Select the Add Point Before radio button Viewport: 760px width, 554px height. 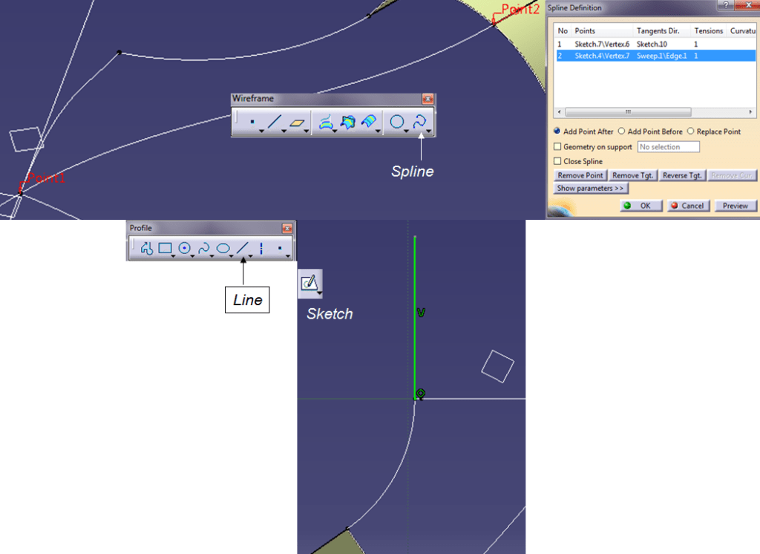[622, 131]
